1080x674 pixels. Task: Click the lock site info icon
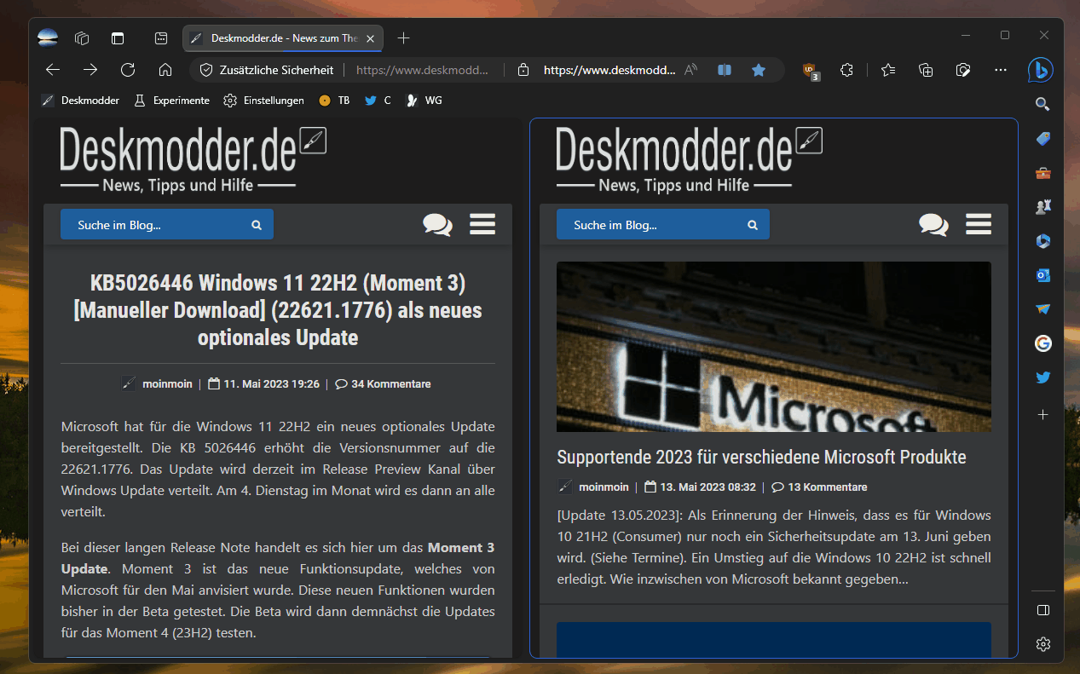(x=524, y=70)
